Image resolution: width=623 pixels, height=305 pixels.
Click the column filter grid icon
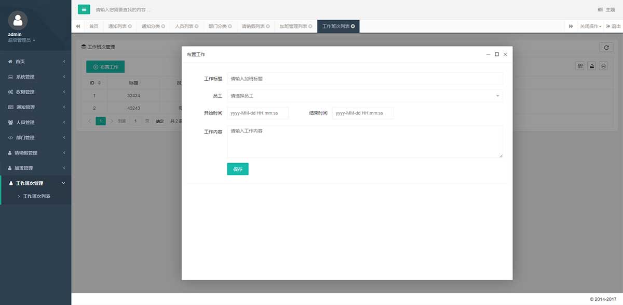point(580,66)
